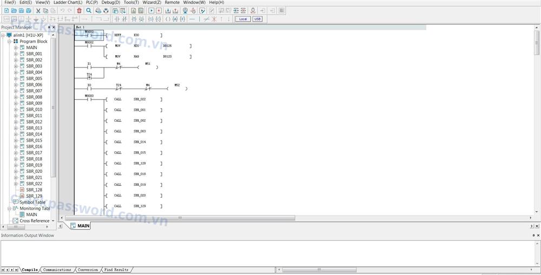Open Find with the magnifier icon
This screenshot has height=275, width=541.
pyautogui.click(x=89, y=11)
